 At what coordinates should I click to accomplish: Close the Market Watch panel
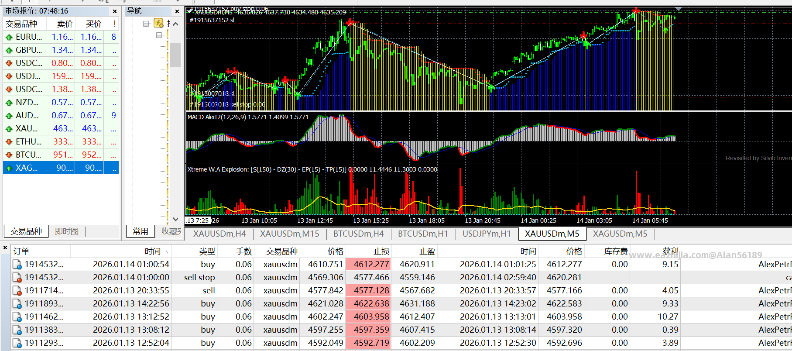[x=115, y=11]
